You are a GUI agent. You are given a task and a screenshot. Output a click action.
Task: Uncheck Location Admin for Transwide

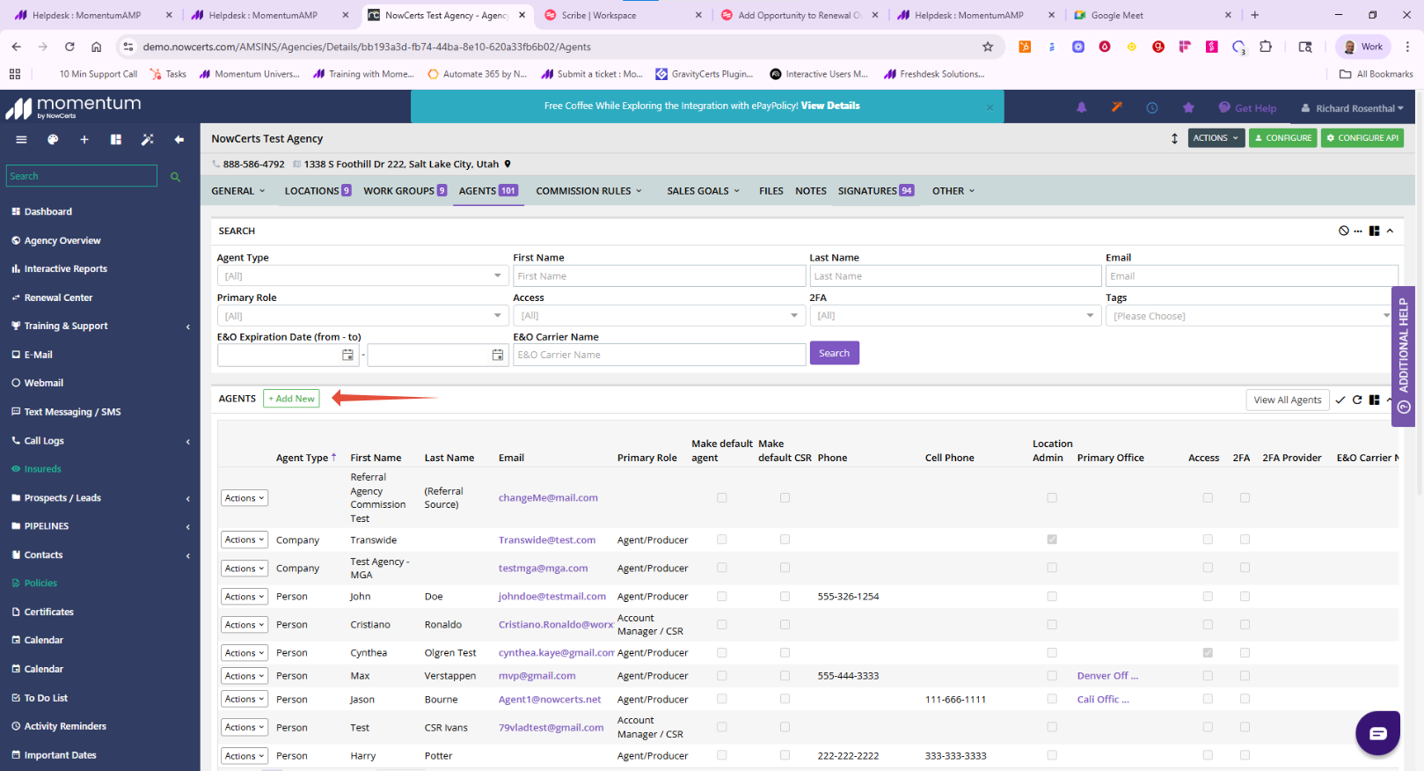coord(1052,540)
